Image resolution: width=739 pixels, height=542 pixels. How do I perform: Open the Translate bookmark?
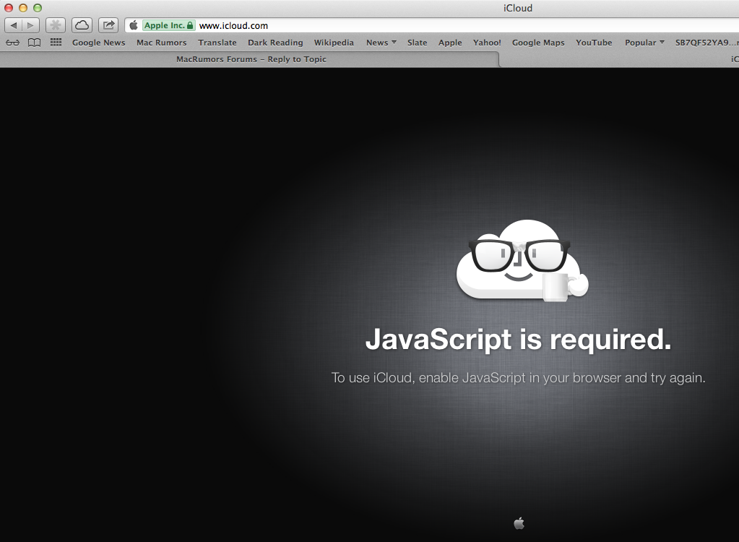pyautogui.click(x=217, y=43)
